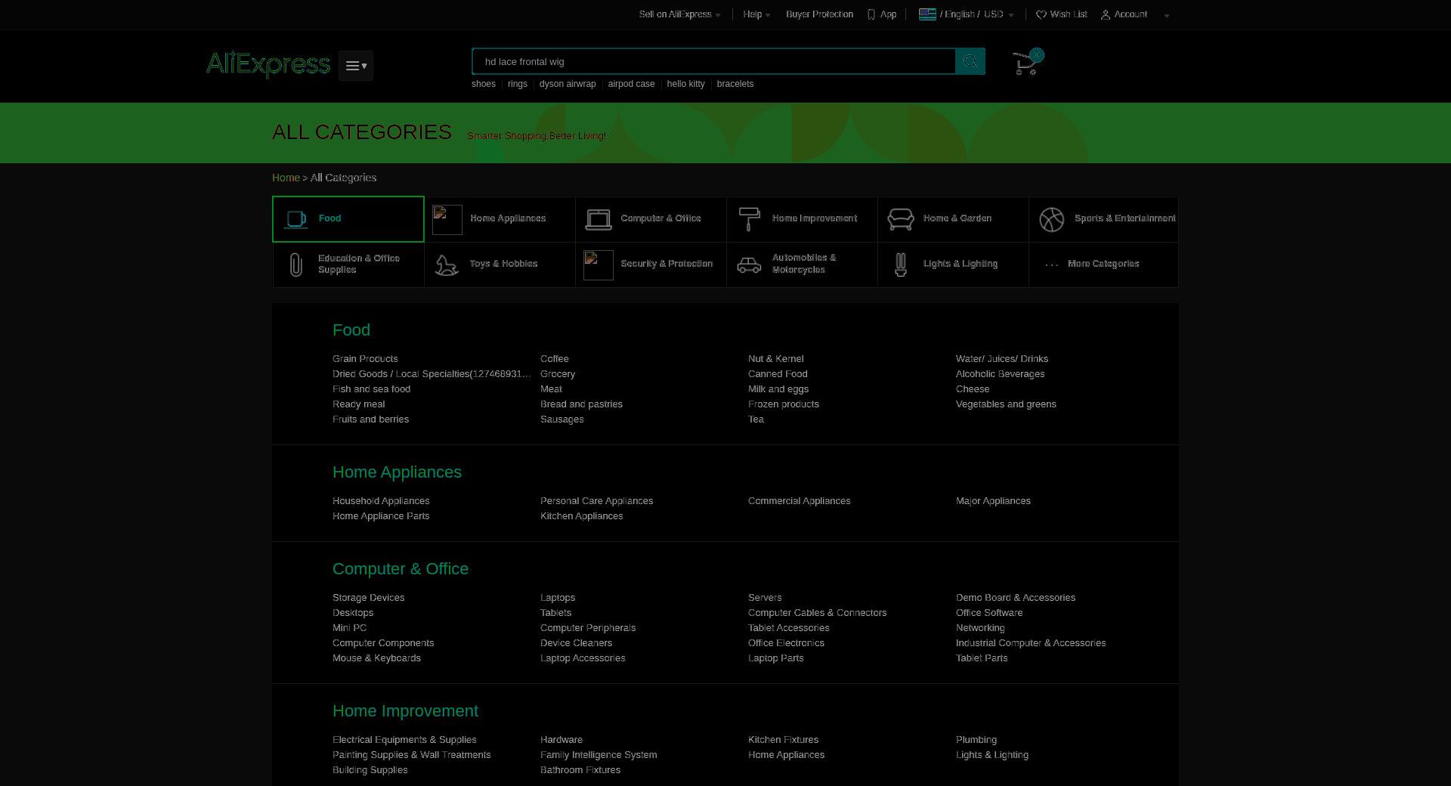Open Commercial Appliances subcategory
This screenshot has height=786, width=1451.
pos(800,501)
